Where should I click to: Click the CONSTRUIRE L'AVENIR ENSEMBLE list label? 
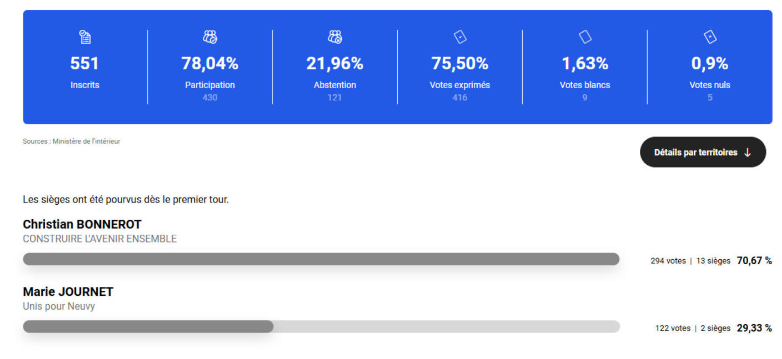coord(100,239)
